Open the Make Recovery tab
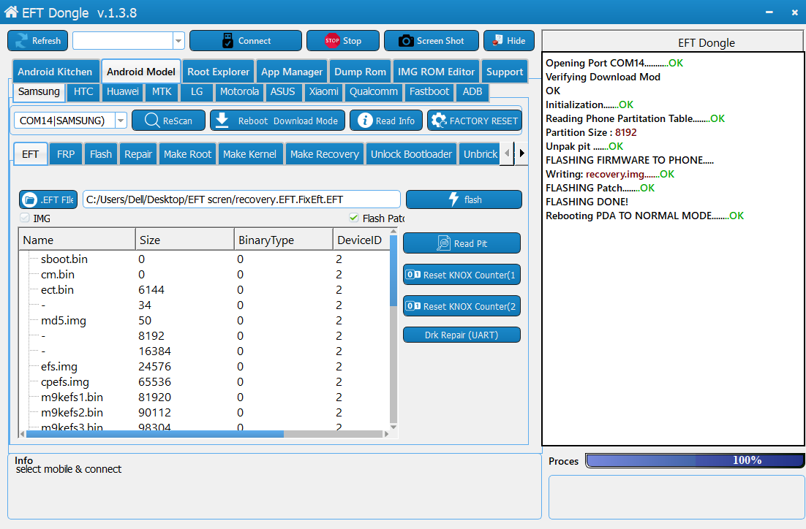806x529 pixels. pos(325,154)
